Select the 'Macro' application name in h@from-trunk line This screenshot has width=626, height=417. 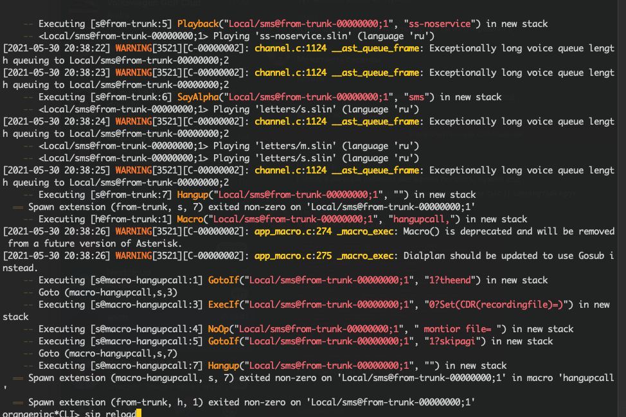190,219
